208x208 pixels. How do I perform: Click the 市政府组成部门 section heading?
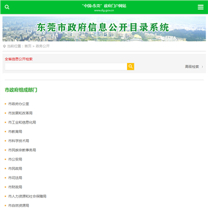point(21,90)
